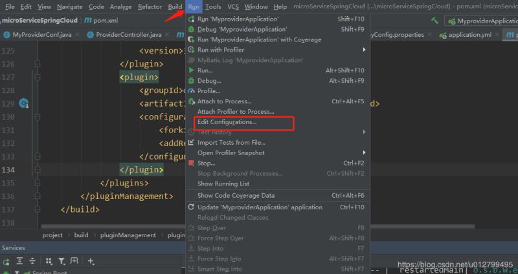Click 'pluginManagement' in XML breadcrumb

pyautogui.click(x=128, y=235)
